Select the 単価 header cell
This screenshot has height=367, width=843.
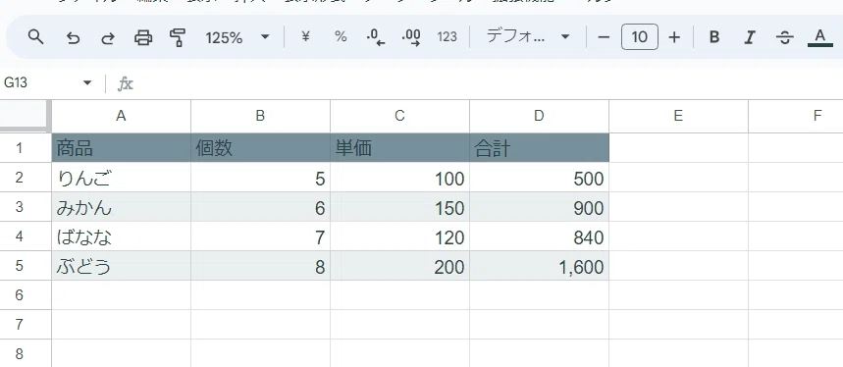pos(399,148)
